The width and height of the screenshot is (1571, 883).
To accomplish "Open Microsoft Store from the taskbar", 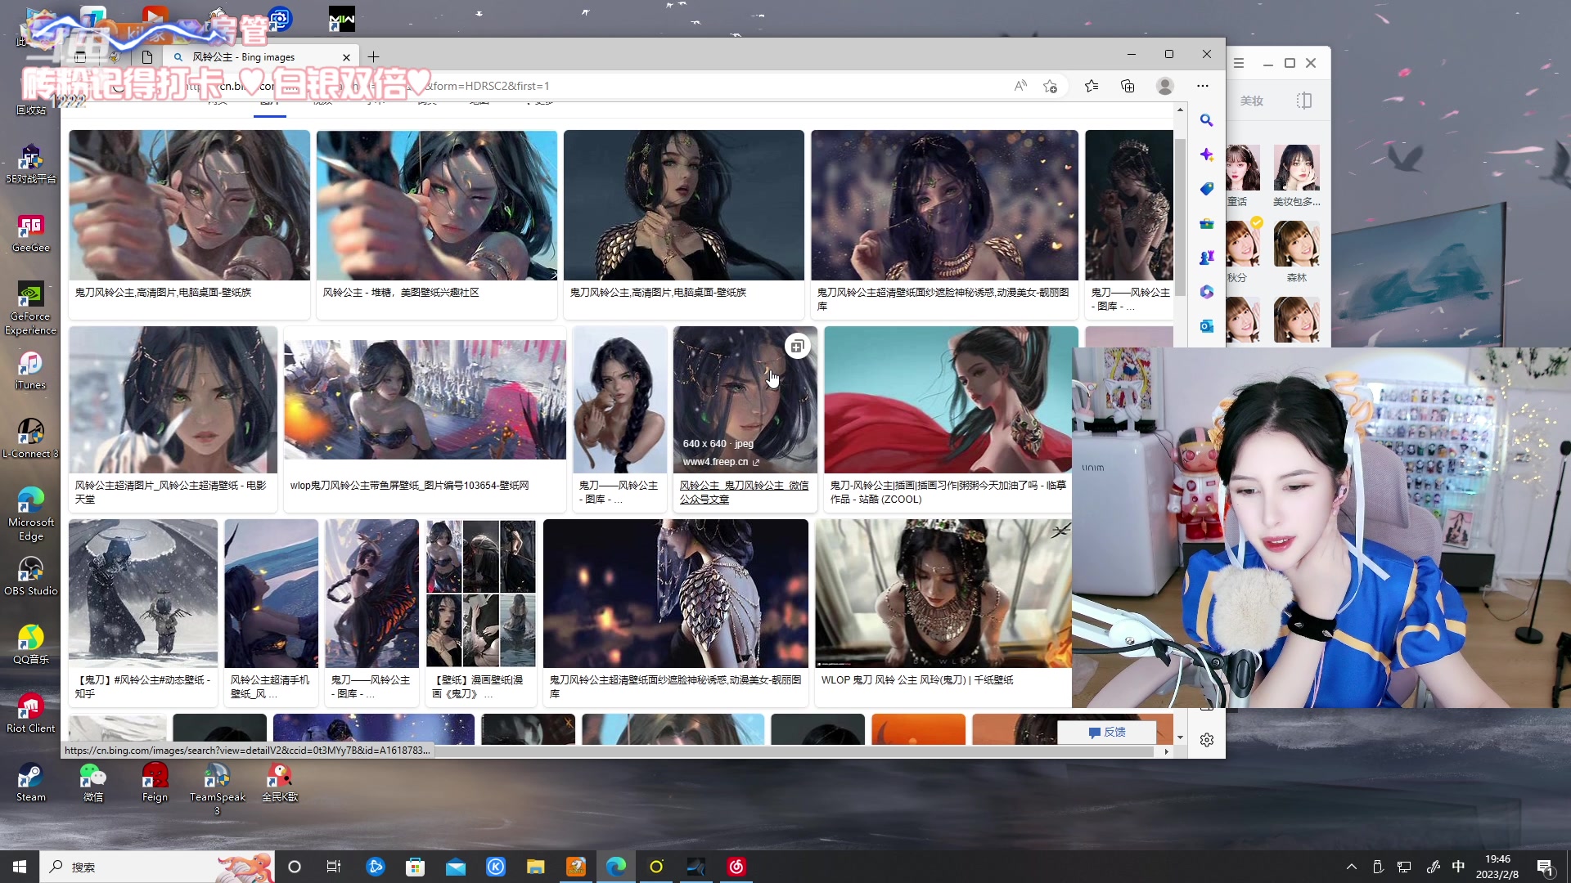I will pyautogui.click(x=416, y=867).
